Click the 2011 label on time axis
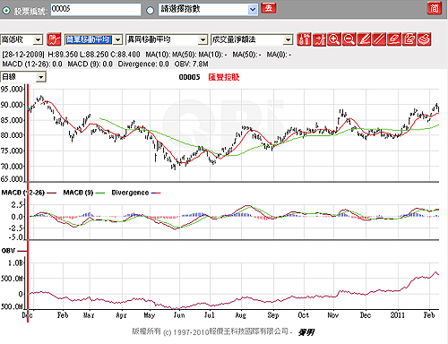 [x=398, y=315]
